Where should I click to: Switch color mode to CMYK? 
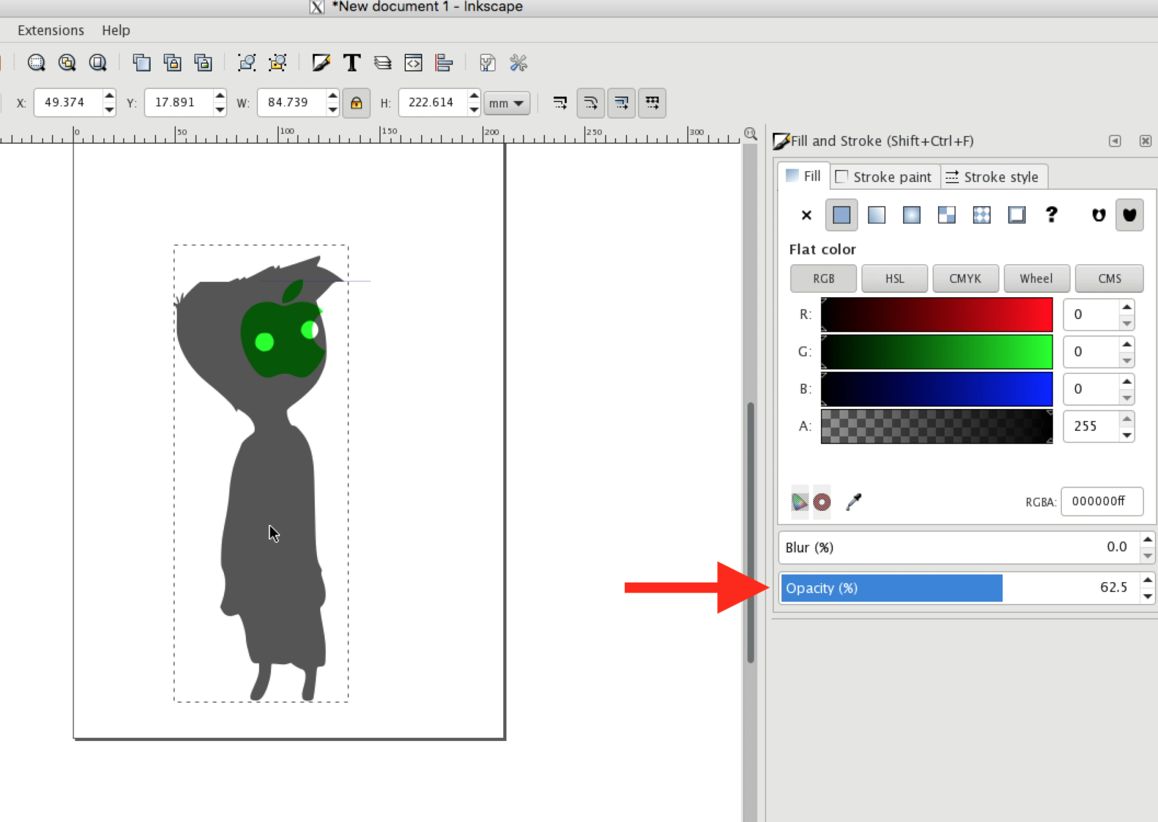coord(965,278)
